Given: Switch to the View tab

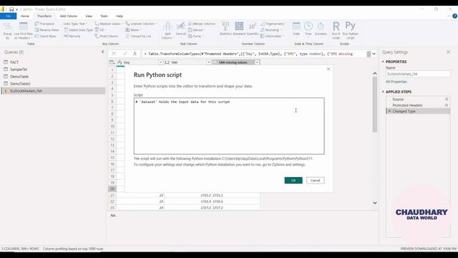Looking at the screenshot, I should pyautogui.click(x=89, y=16).
